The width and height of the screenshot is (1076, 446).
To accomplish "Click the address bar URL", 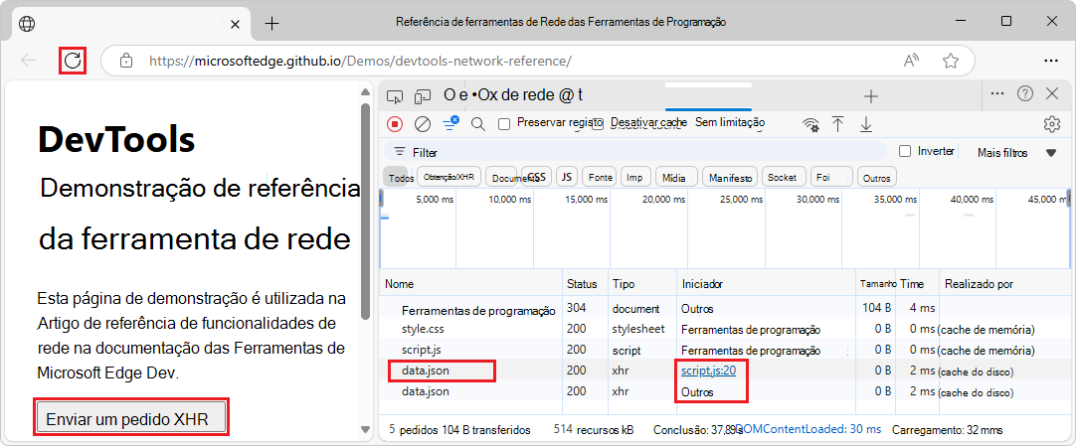I will [x=360, y=61].
